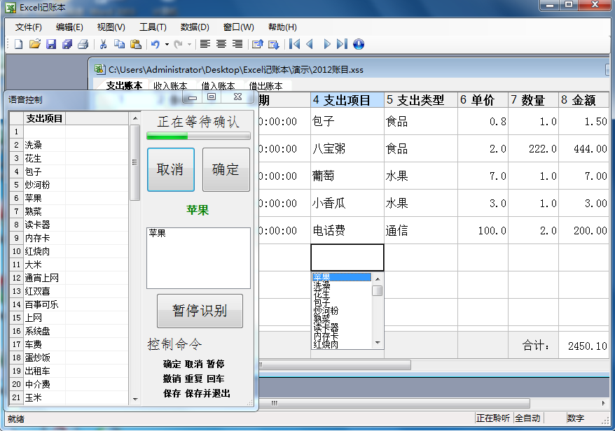615x431 pixels.
Task: Click the Import toolbar icon
Action: [x=273, y=44]
